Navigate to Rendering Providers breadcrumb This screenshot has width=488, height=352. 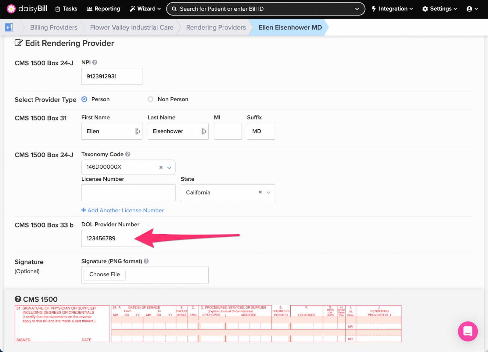click(x=216, y=27)
